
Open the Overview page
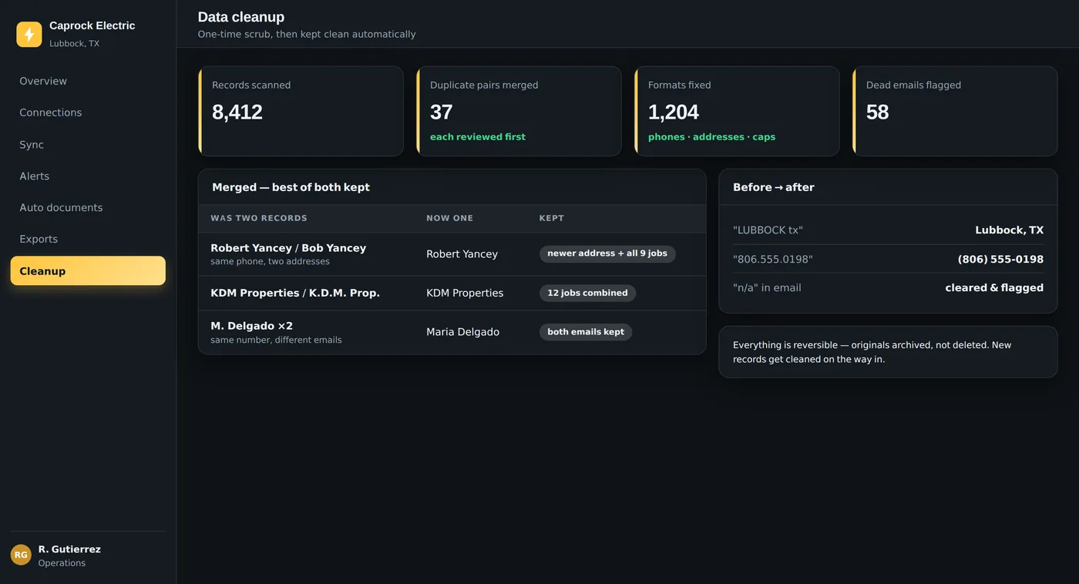coord(88,81)
